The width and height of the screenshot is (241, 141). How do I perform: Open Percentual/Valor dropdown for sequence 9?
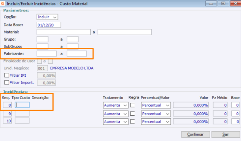click(x=156, y=114)
